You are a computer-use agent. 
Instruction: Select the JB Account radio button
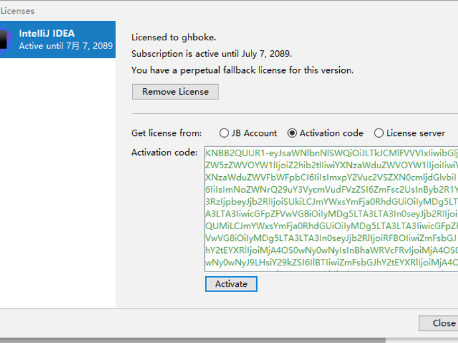point(224,133)
